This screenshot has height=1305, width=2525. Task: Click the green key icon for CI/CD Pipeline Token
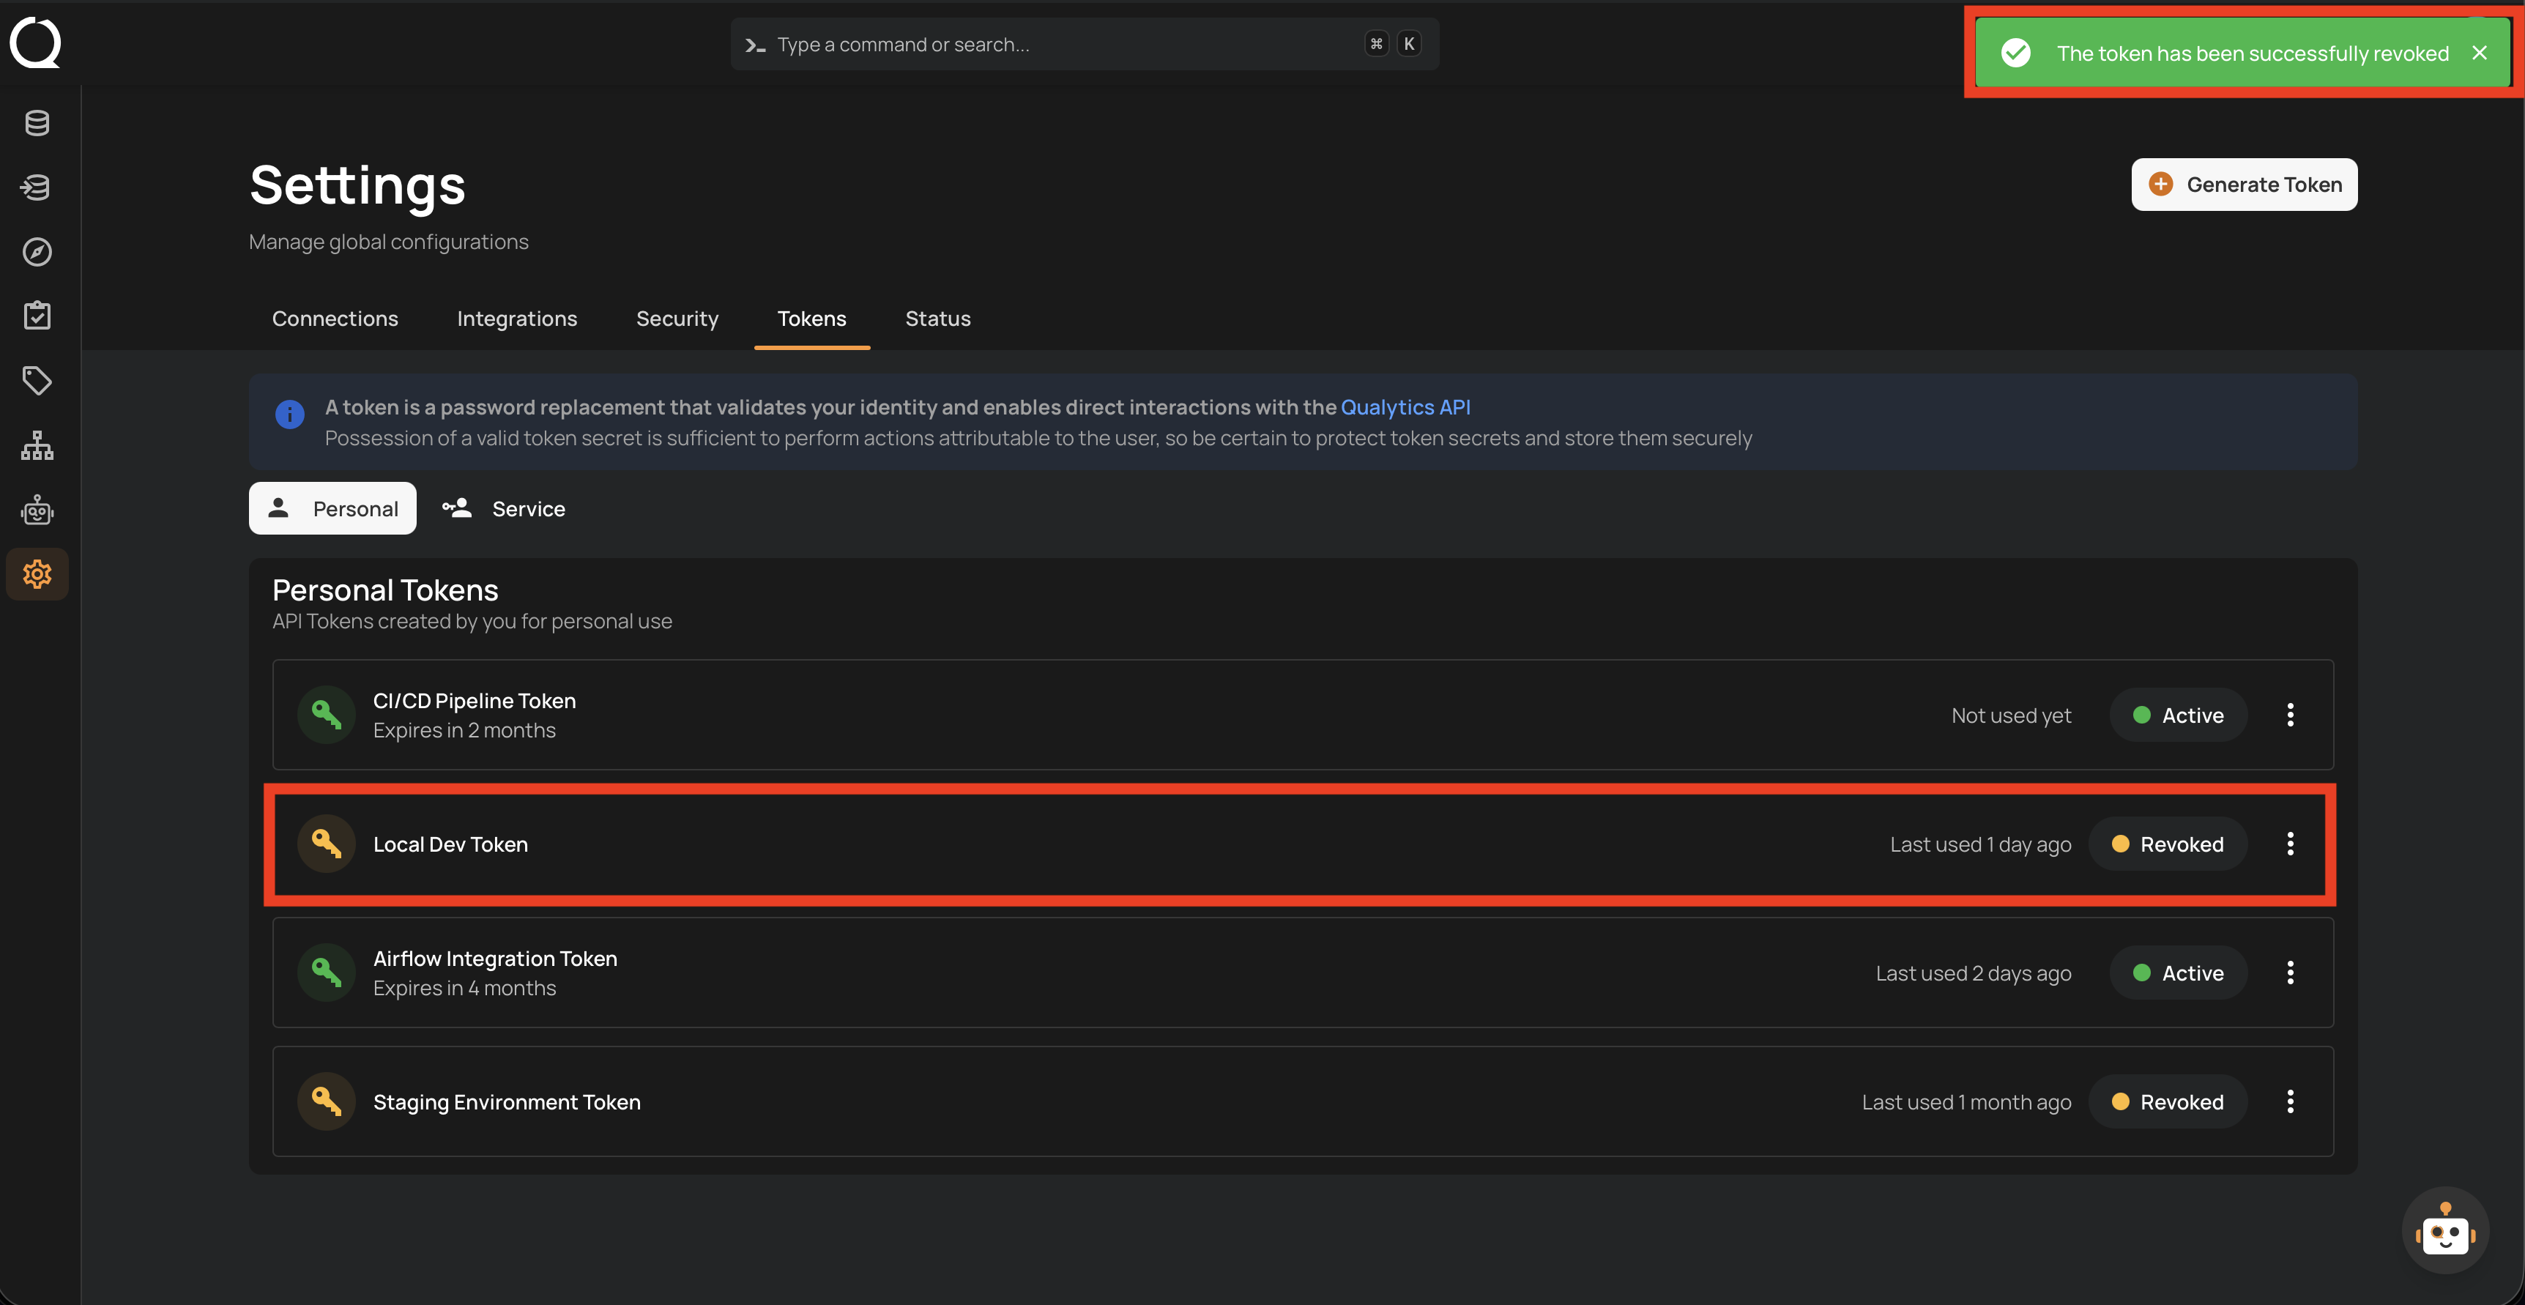[327, 715]
